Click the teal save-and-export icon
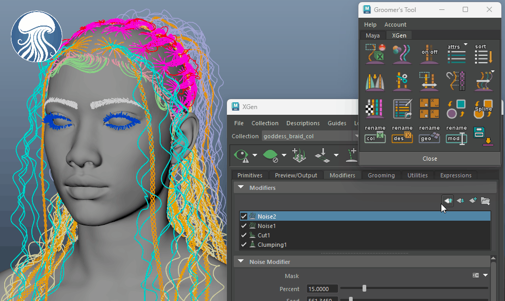The image size is (505, 301). coord(483,136)
